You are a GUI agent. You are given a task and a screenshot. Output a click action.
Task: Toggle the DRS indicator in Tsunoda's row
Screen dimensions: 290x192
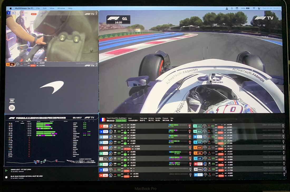(x=119, y=137)
